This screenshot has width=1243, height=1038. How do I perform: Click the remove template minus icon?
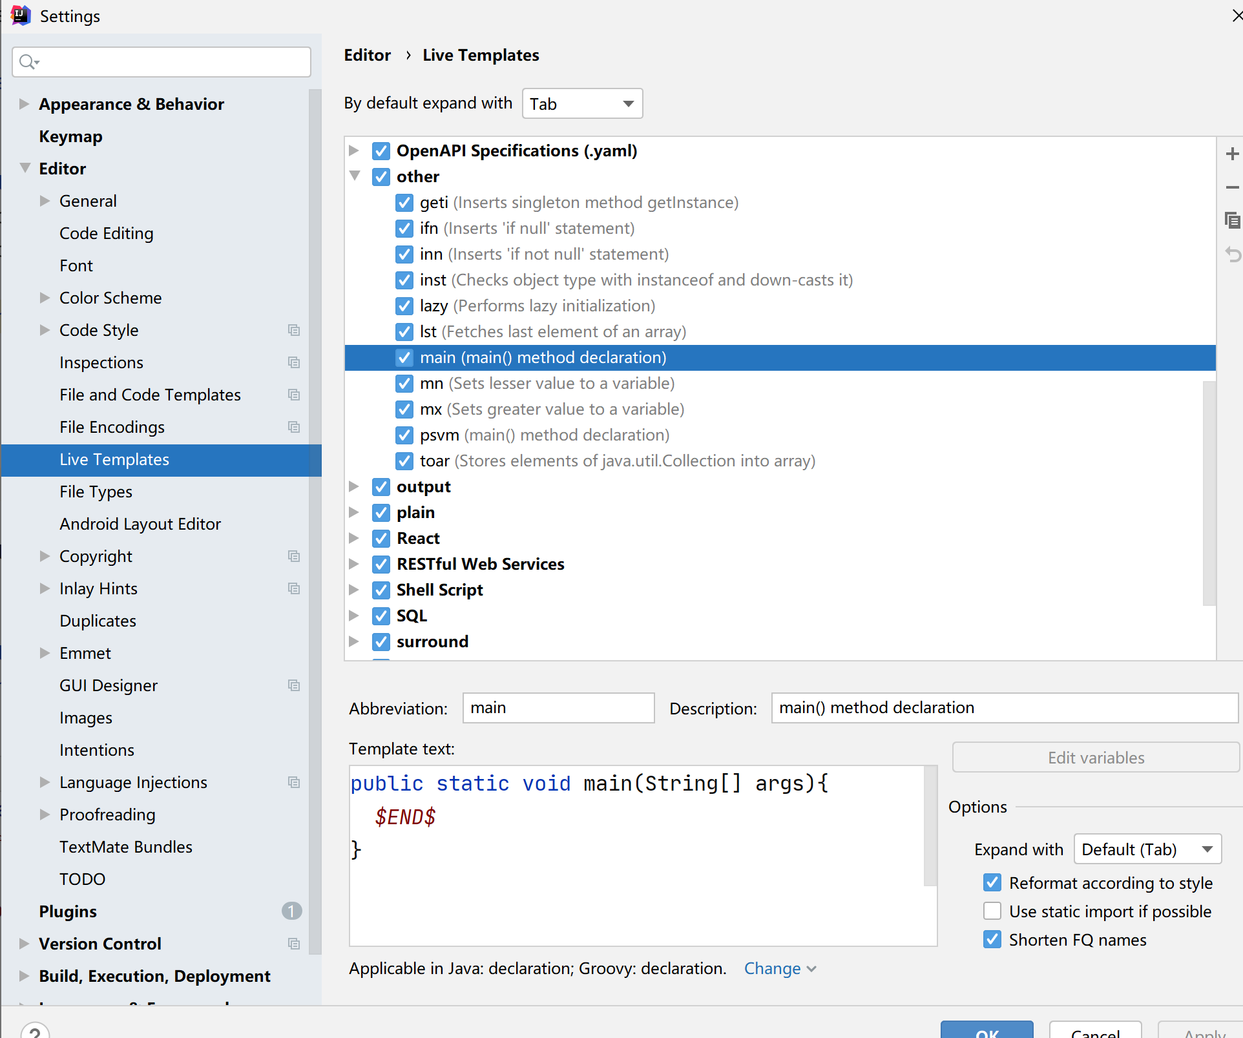(x=1232, y=187)
